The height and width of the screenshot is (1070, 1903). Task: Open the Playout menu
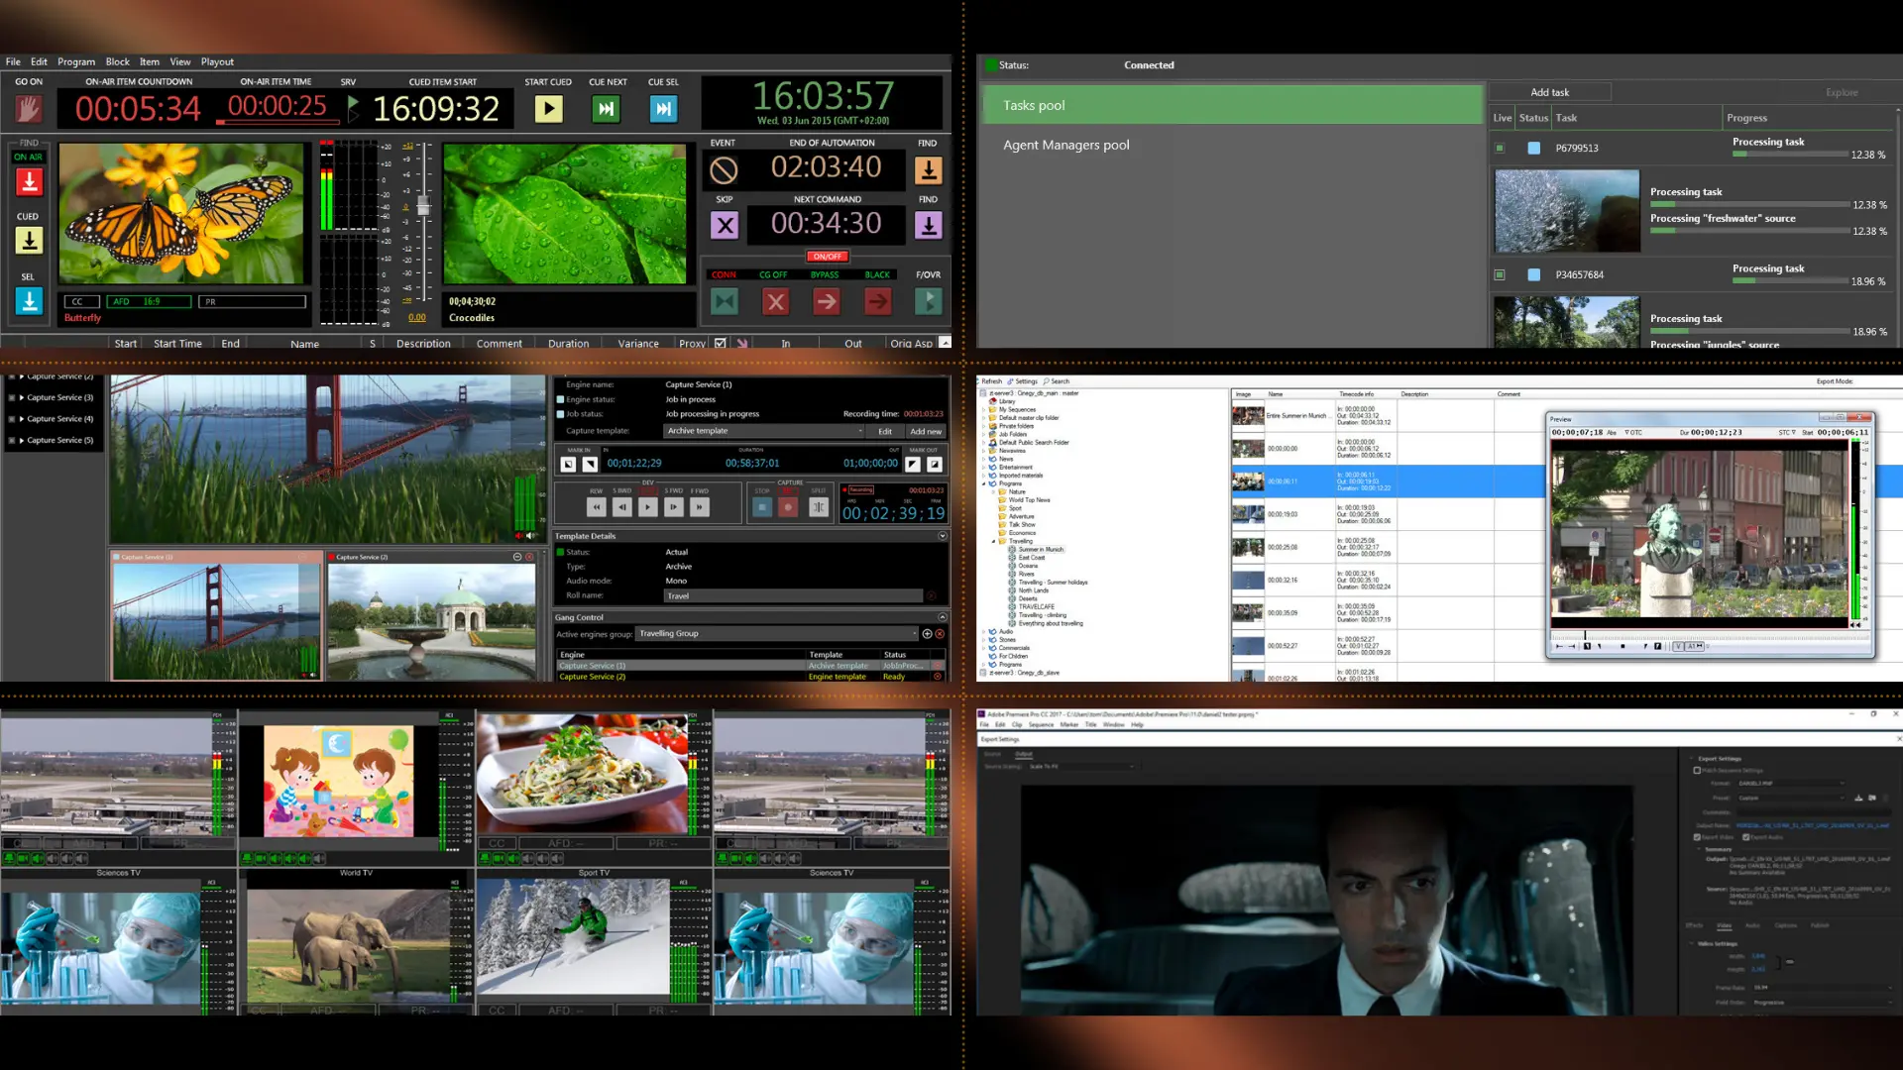pyautogui.click(x=217, y=61)
